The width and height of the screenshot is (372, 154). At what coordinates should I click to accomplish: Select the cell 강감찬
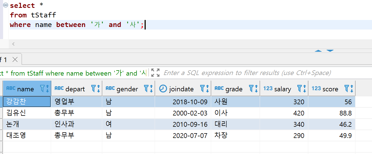[27, 102]
